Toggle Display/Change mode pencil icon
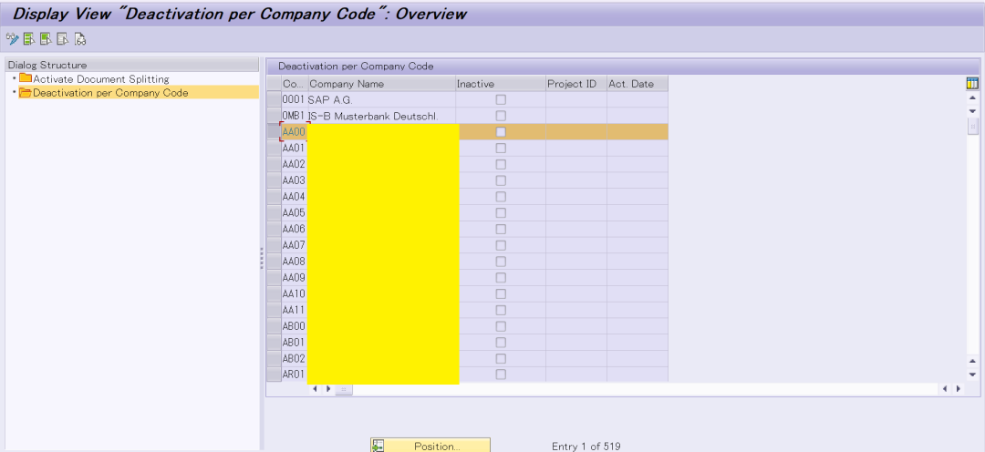This screenshot has width=985, height=452. click(x=12, y=39)
